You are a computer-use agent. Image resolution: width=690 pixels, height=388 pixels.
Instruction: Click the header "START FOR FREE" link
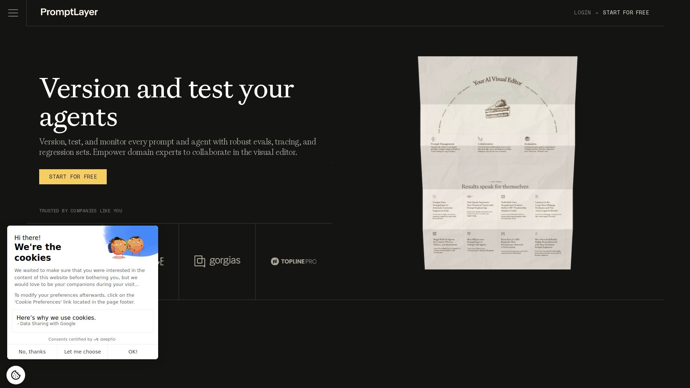[x=626, y=13]
